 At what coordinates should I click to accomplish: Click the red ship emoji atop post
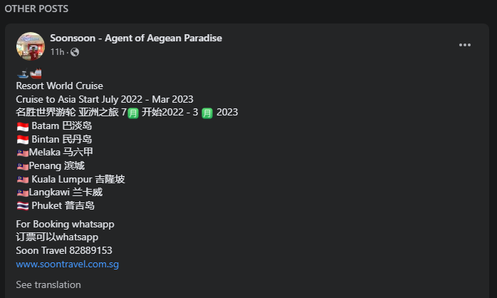coord(36,73)
